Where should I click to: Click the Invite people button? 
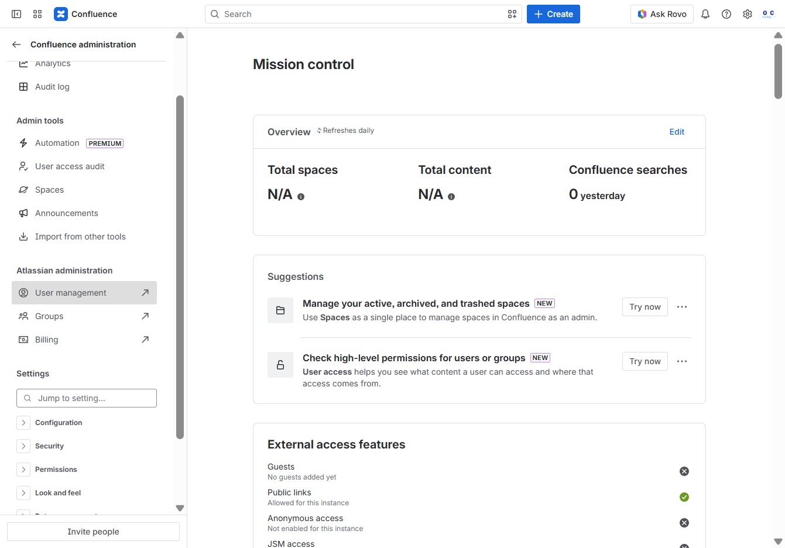point(93,532)
